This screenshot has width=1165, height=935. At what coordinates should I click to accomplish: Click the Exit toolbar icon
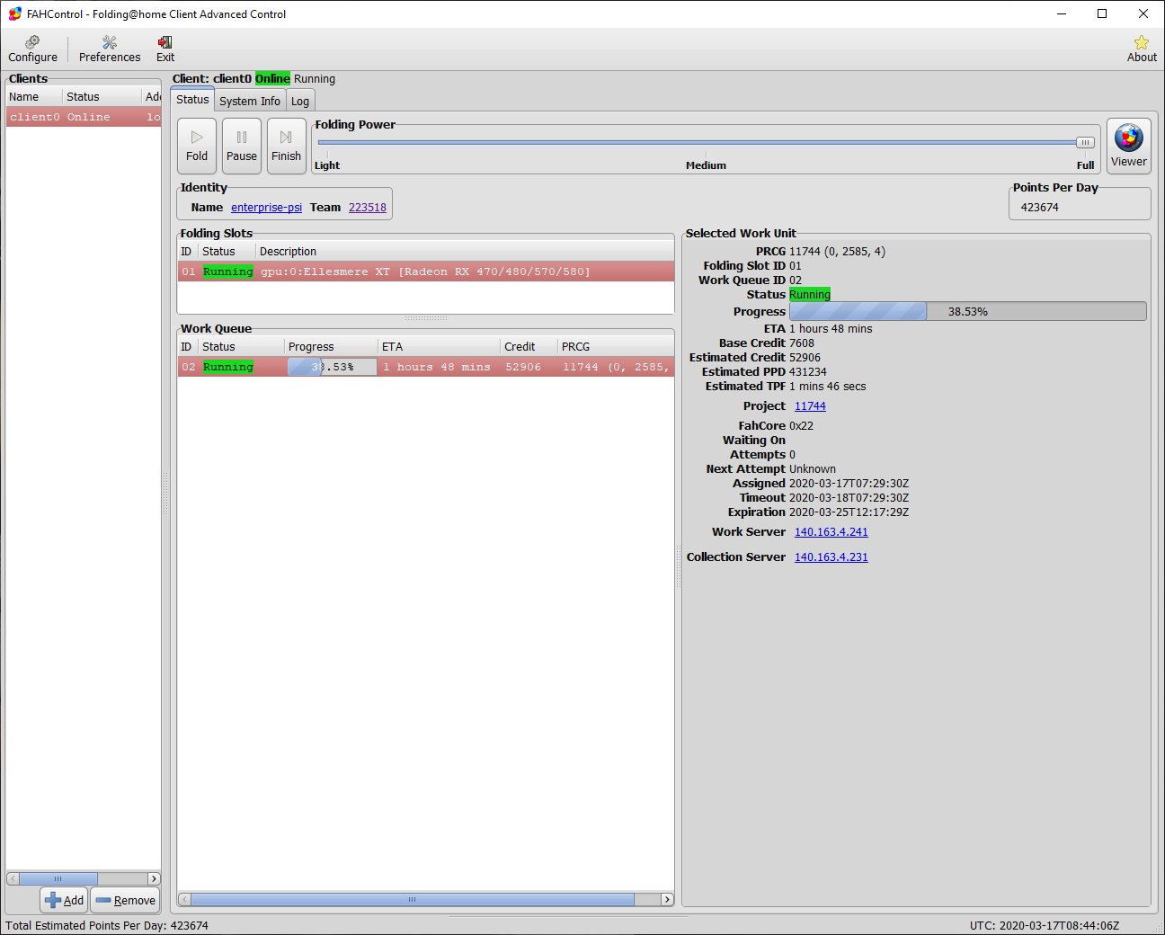pos(165,49)
